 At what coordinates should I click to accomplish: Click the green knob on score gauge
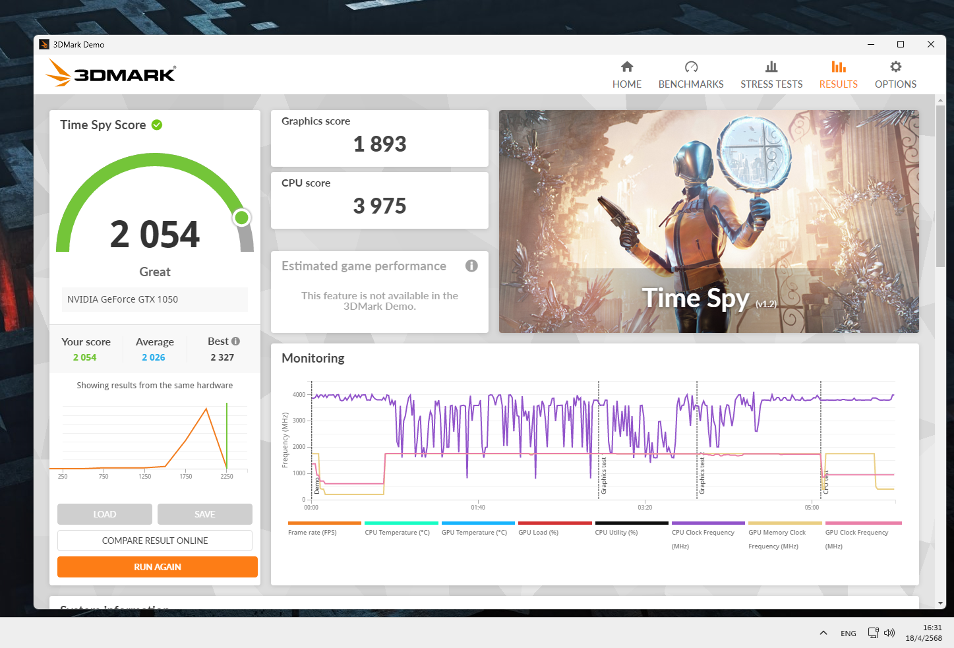point(242,218)
